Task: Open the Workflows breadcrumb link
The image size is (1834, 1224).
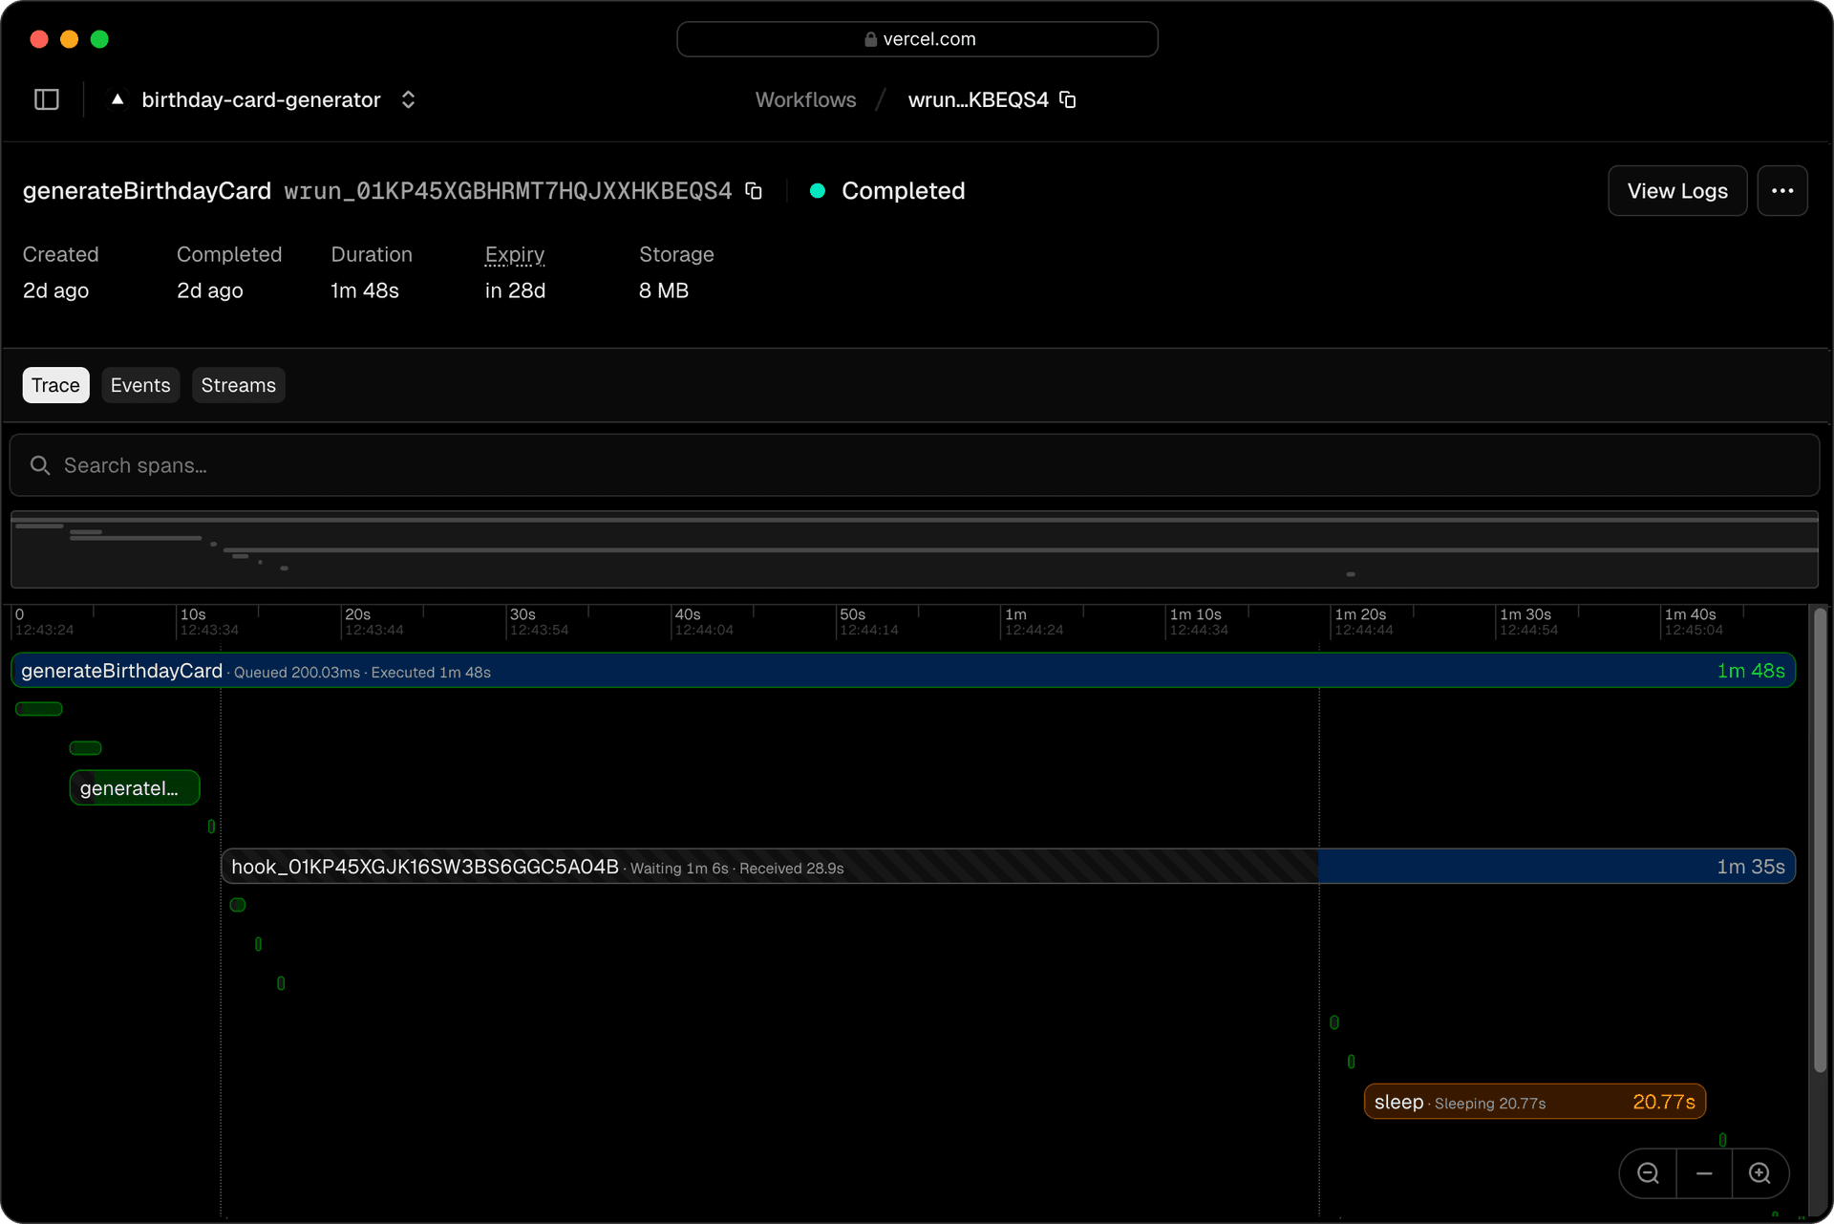Action: pyautogui.click(x=805, y=99)
